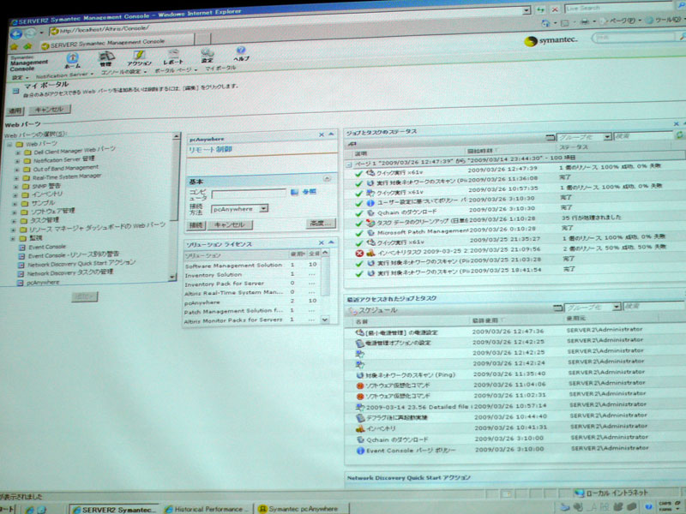Expand the Notification Server 管理 folder
This screenshot has width=686, height=514.
pos(17,161)
